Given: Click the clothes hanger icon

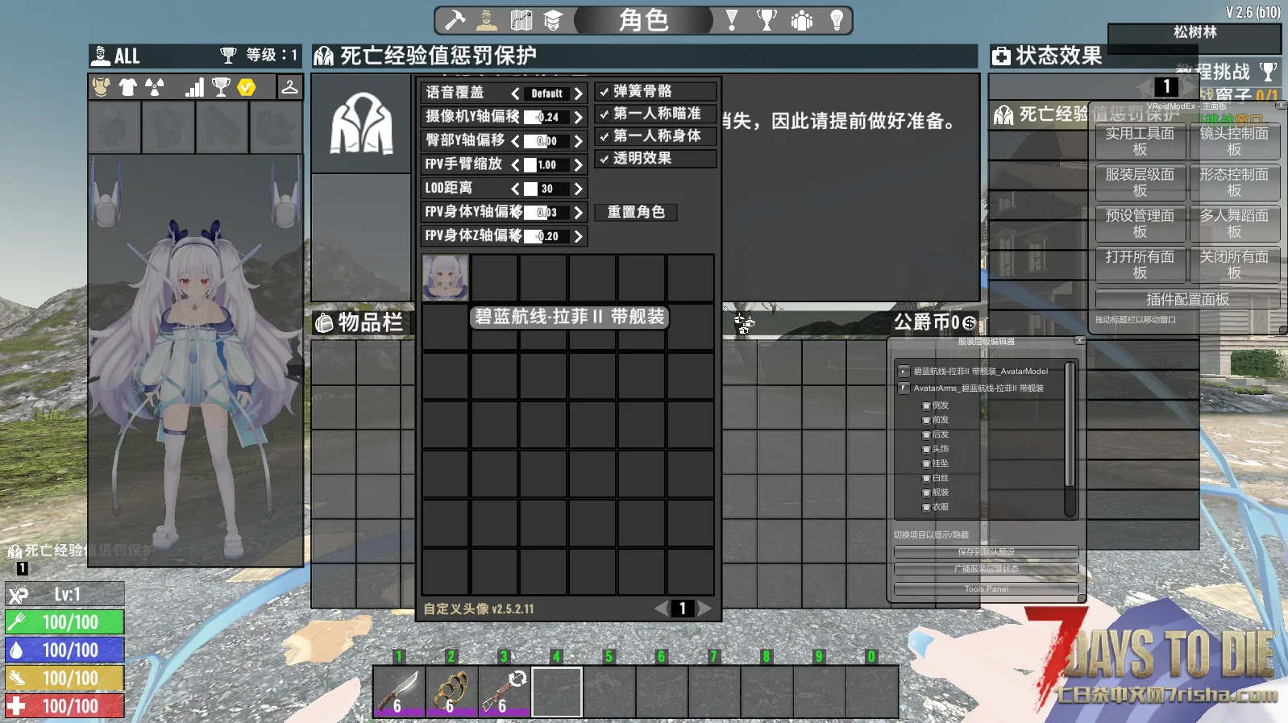Looking at the screenshot, I should point(289,87).
